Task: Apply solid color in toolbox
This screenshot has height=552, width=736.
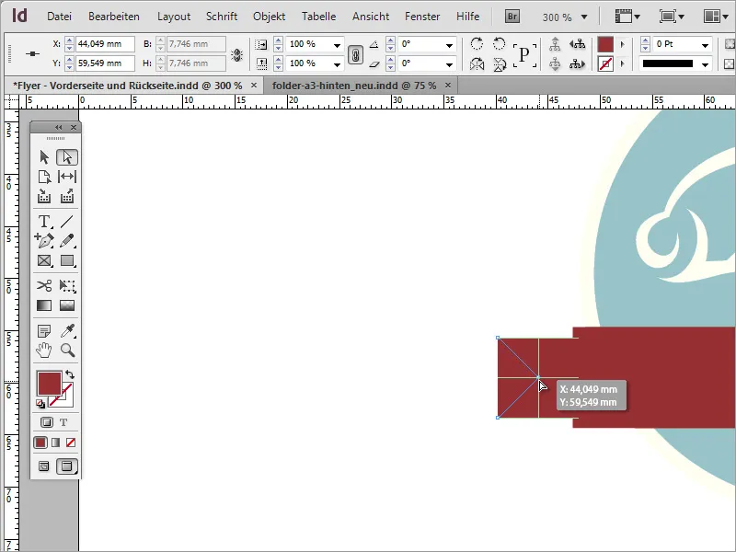Action: click(40, 443)
